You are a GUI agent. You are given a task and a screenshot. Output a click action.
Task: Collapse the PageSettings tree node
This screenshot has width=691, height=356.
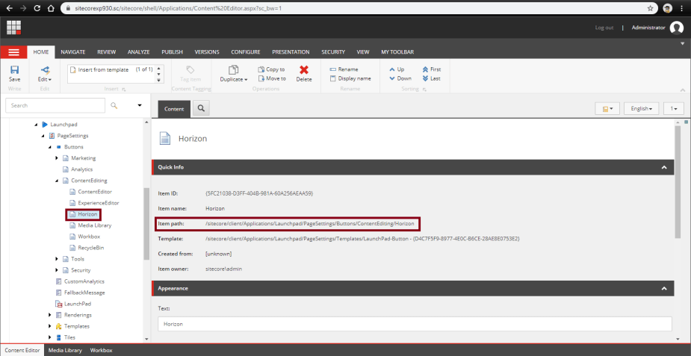(43, 136)
